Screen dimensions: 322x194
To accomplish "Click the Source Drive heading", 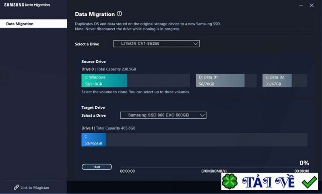I will pyautogui.click(x=93, y=62).
